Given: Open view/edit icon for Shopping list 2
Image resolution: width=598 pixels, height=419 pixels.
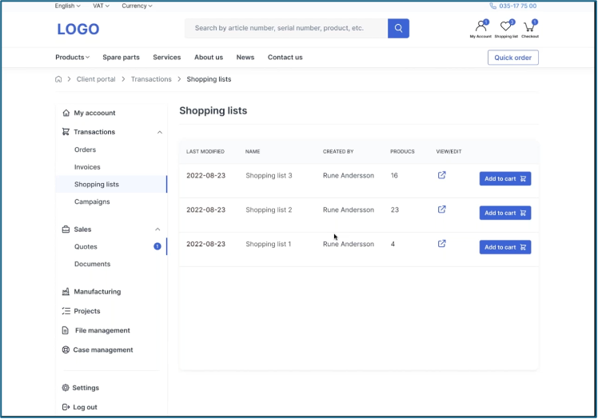Looking at the screenshot, I should tap(441, 209).
